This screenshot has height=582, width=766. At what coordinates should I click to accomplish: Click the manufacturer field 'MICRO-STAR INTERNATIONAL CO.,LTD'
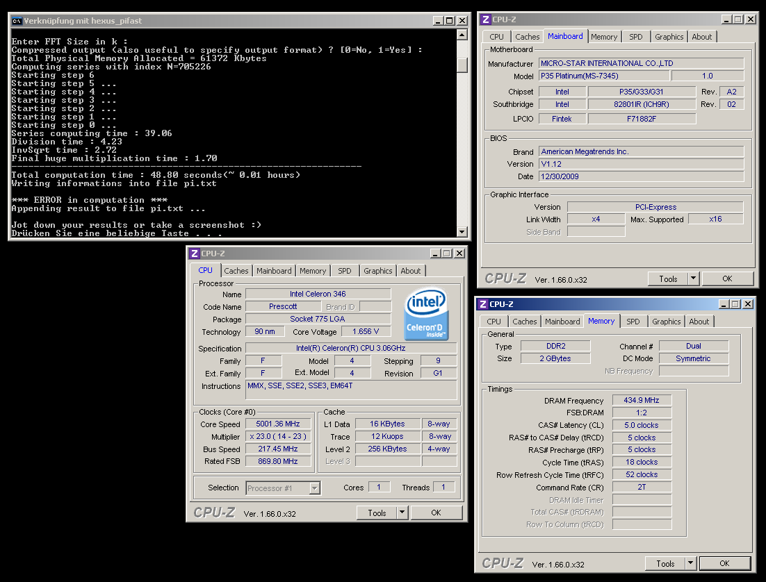click(x=642, y=63)
